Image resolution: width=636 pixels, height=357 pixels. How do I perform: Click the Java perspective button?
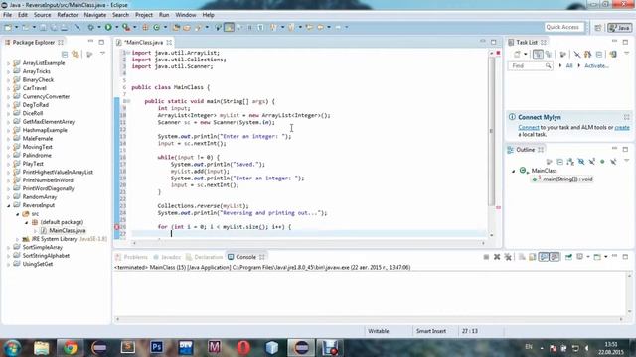point(619,27)
